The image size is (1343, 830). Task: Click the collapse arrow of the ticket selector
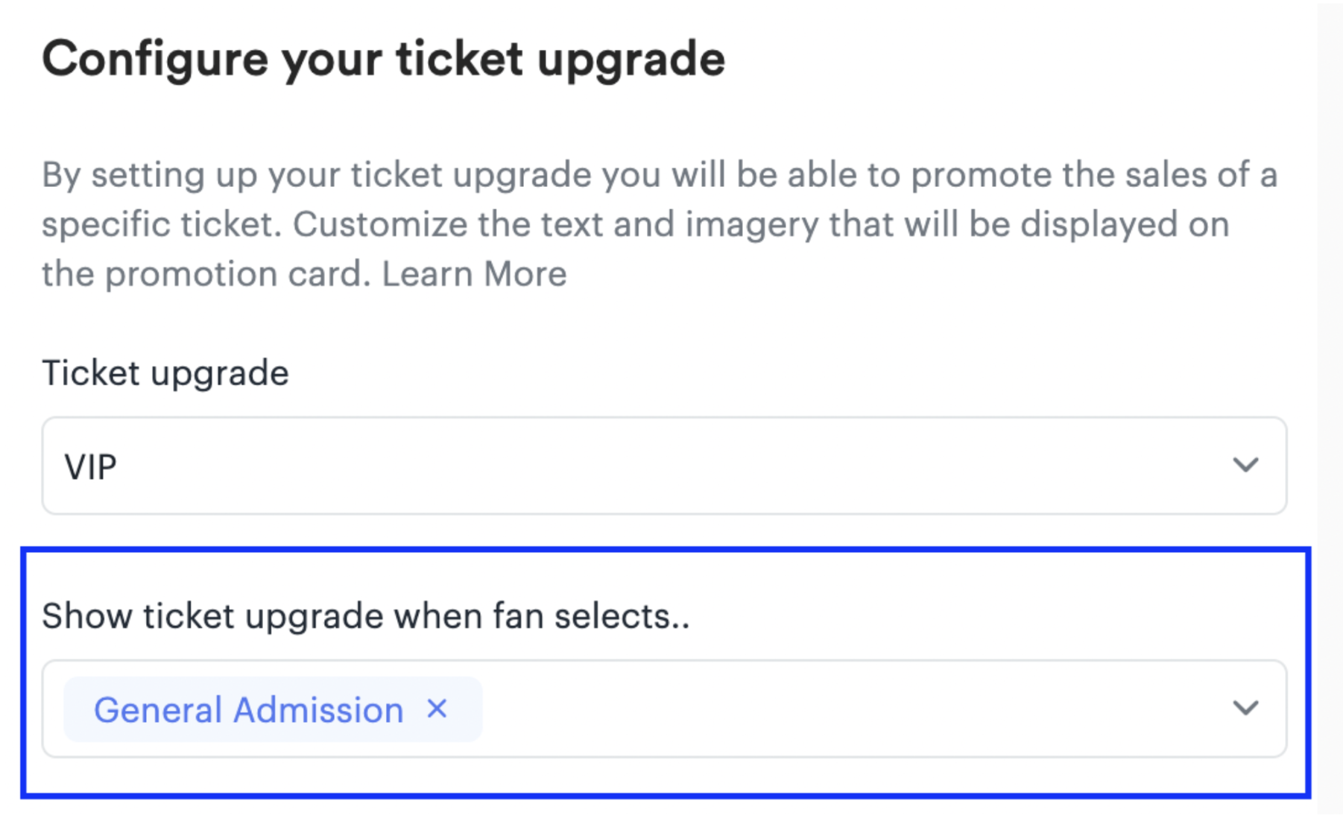click(1245, 709)
